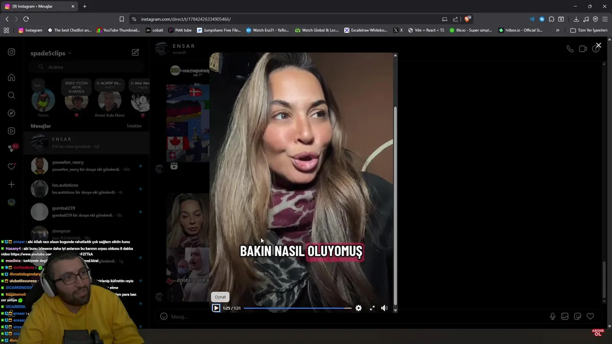Screen dimensions: 612x344
Task: Open the Instagram bookmark in bookmarks bar
Action: (30, 30)
